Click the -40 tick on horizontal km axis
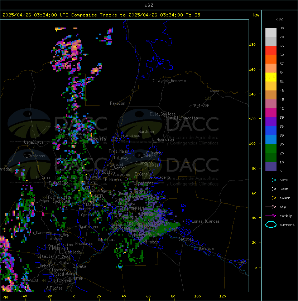 (24, 296)
